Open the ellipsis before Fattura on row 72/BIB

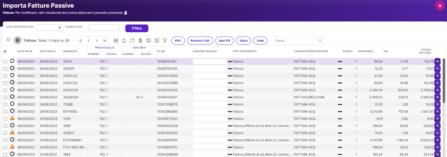(x=230, y=104)
